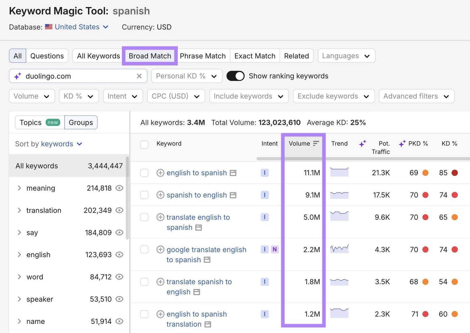Switch to the Questions tab
The image size is (470, 333).
click(47, 56)
